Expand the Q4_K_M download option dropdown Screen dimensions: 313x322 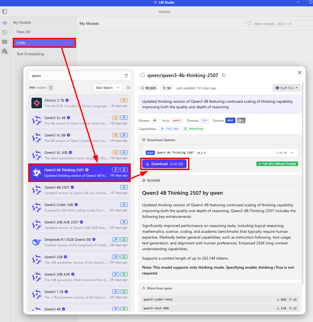[x=292, y=153]
